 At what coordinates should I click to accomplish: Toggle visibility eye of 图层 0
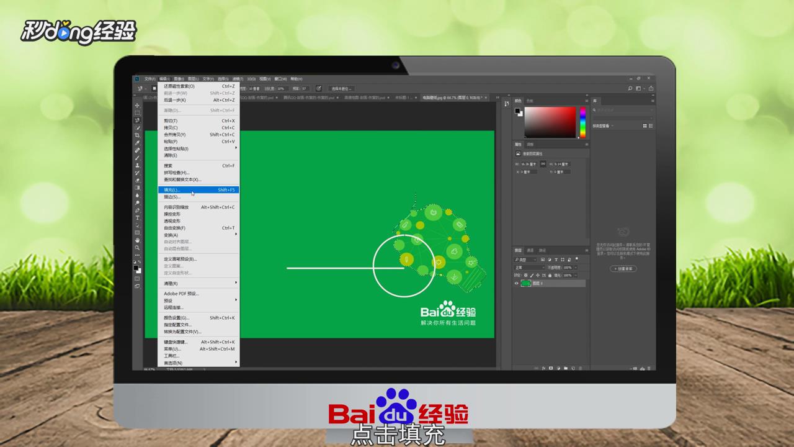[x=517, y=283]
